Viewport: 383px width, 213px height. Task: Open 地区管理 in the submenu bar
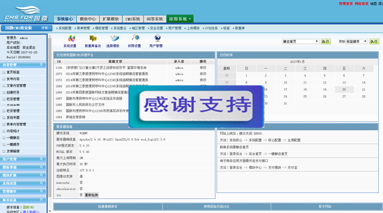pos(138,28)
